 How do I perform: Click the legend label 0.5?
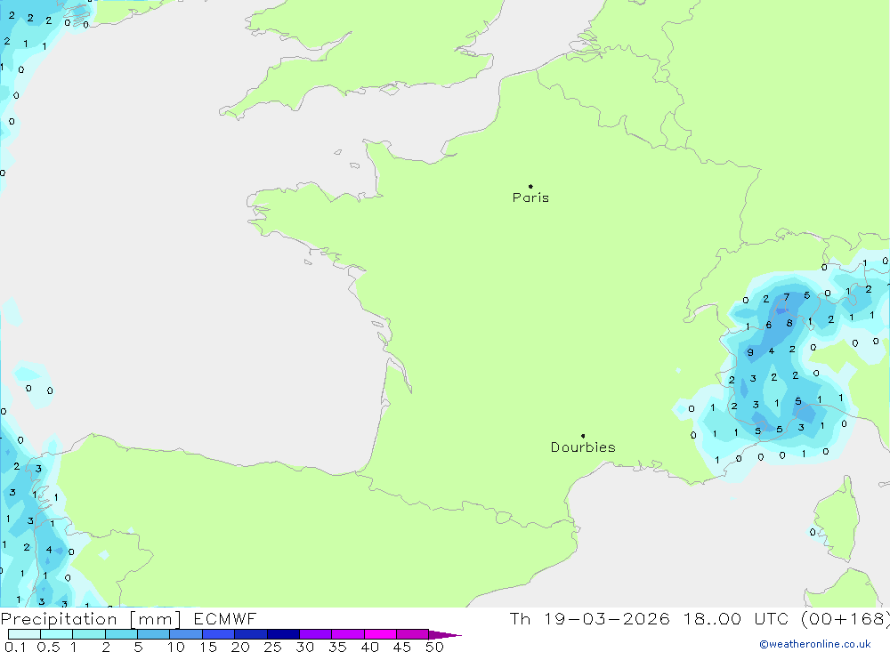click(x=48, y=647)
